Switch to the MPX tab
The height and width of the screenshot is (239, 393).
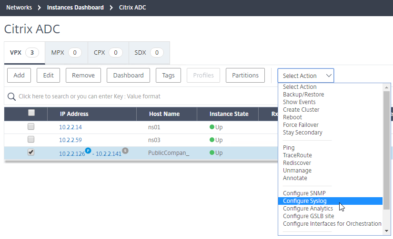coord(66,52)
